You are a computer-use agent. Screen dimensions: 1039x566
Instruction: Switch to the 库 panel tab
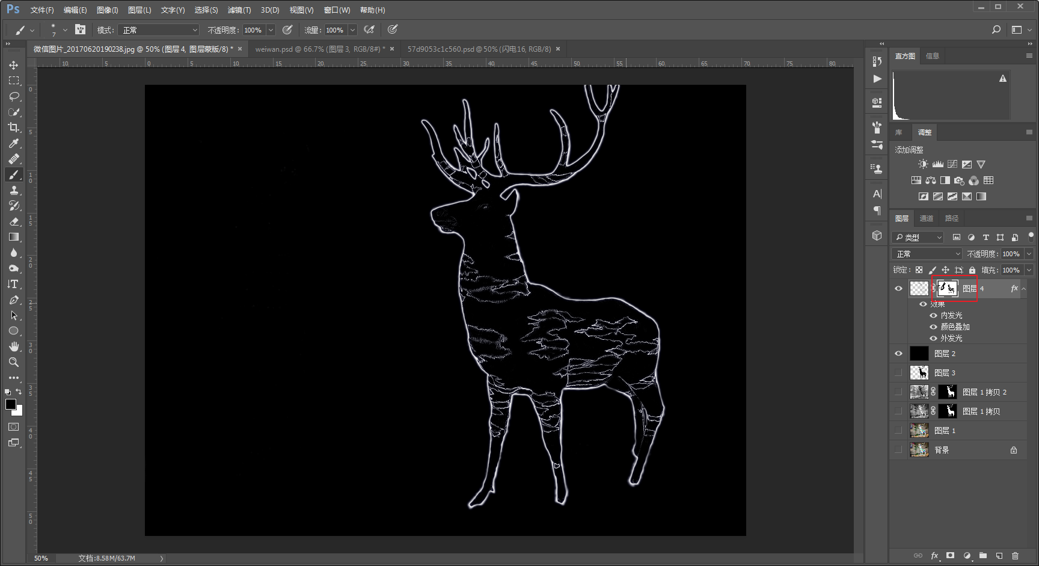899,132
